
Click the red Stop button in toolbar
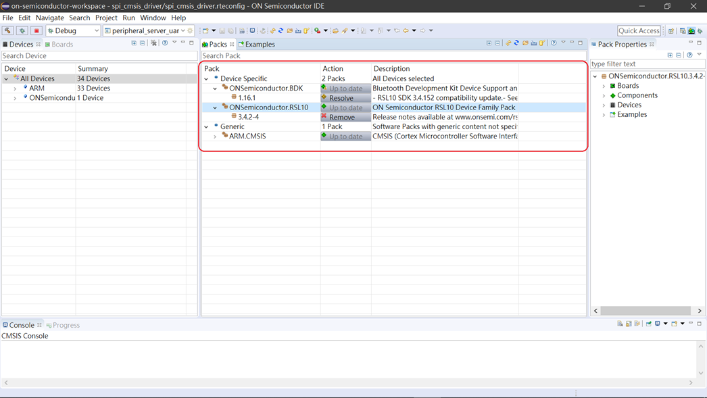pos(36,30)
